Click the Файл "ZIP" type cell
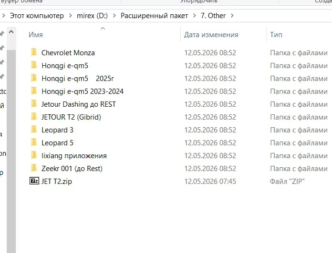 (287, 182)
